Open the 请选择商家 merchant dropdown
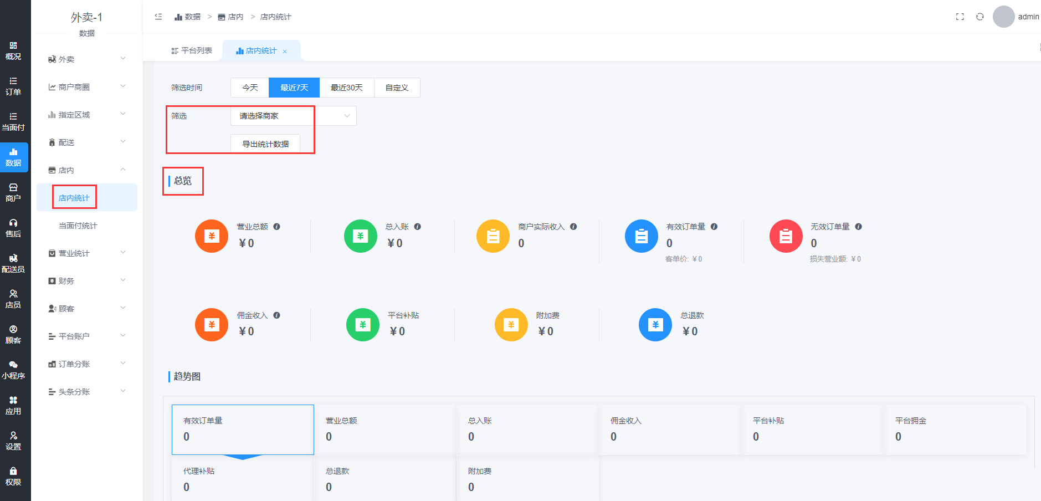This screenshot has height=501, width=1041. click(294, 116)
